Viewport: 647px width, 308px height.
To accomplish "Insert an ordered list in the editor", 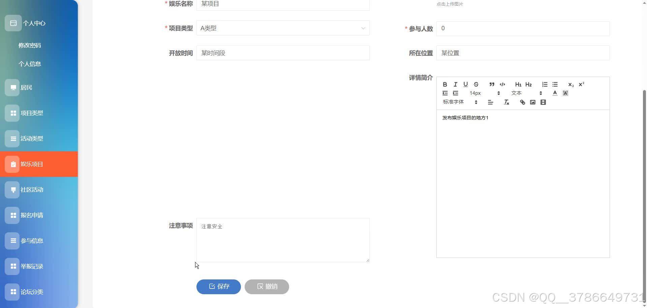I will click(x=545, y=84).
